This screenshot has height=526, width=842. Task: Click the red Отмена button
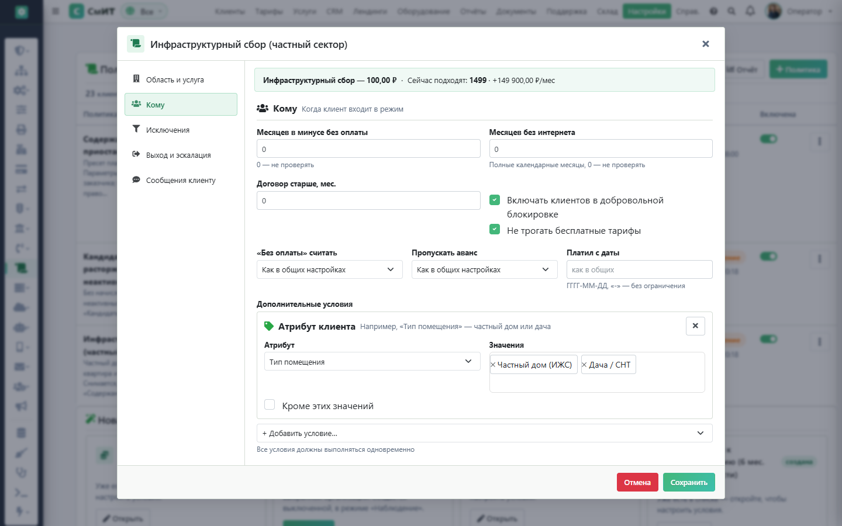point(637,482)
